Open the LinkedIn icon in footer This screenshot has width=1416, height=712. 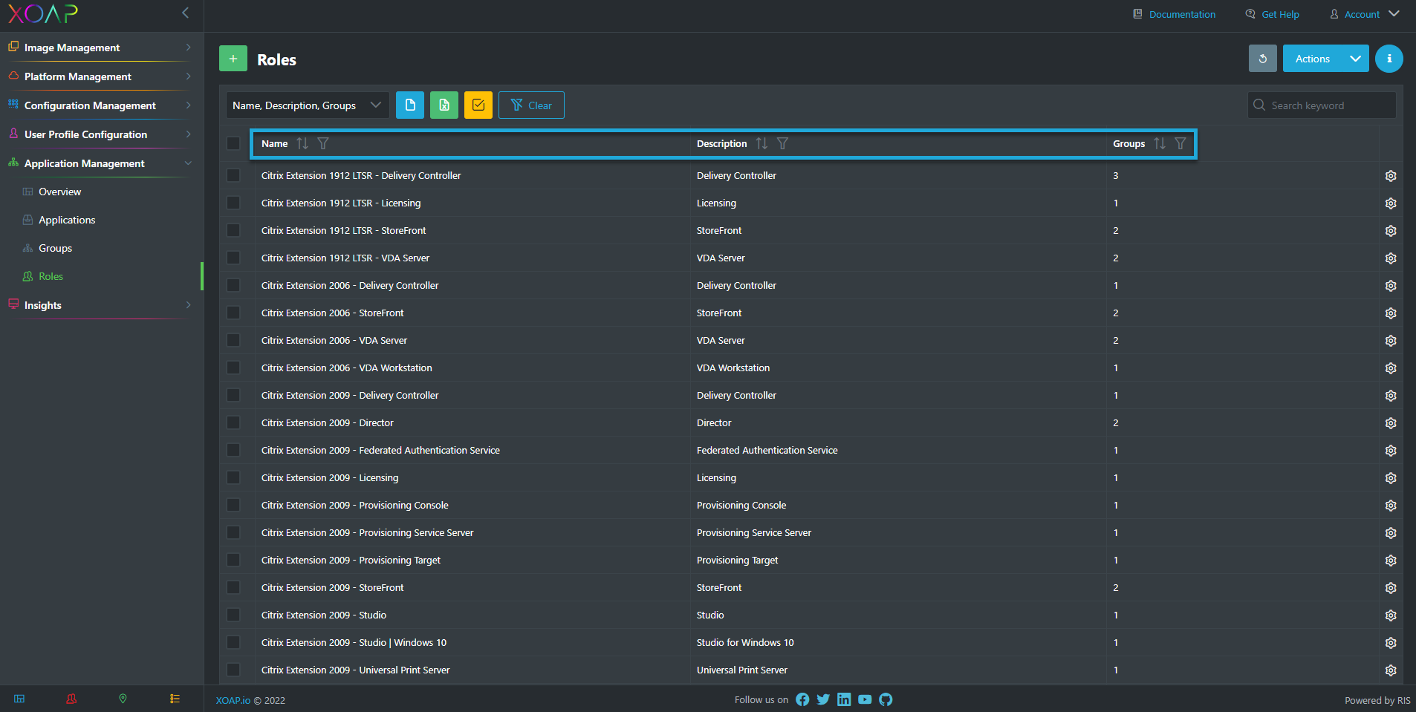(x=844, y=699)
